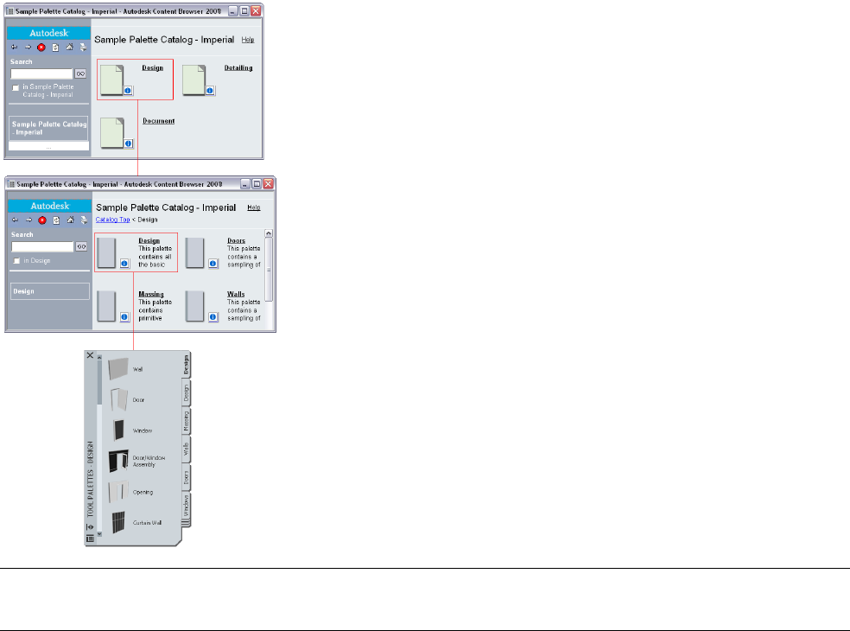
Task: Click Back arrow in lower Design-category window
Action: pyautogui.click(x=16, y=220)
